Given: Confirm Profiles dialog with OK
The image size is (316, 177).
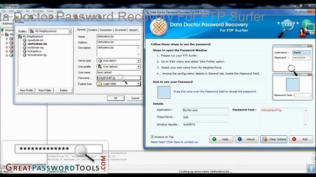Looking at the screenshot, I should [116, 98].
